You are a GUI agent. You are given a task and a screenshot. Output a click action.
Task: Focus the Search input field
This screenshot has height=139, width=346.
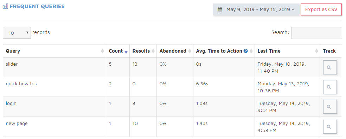[x=316, y=33]
